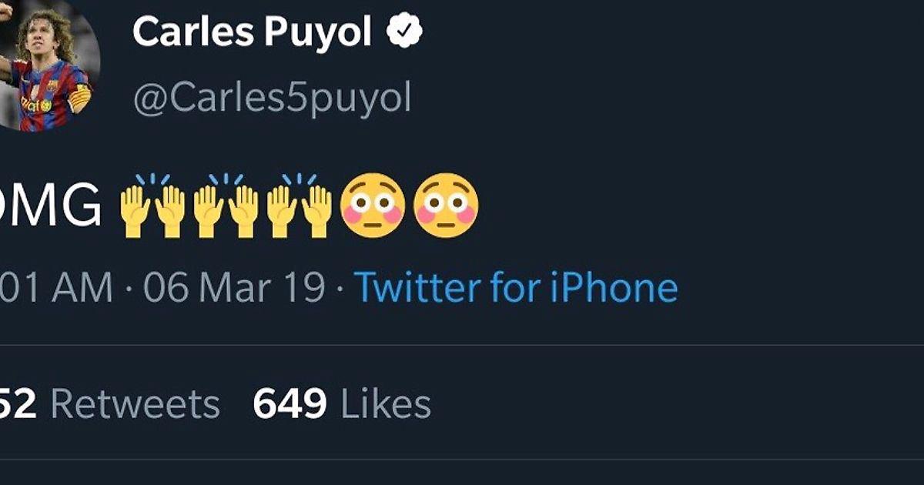Click the third raised hands emoji
Viewport: 924px width, 485px height.
(300, 206)
